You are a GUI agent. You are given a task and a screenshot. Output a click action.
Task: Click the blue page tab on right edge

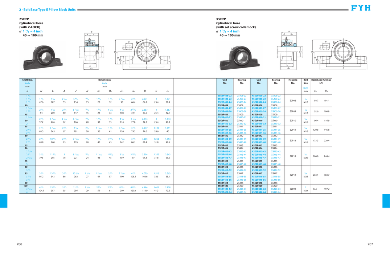coord(386,201)
